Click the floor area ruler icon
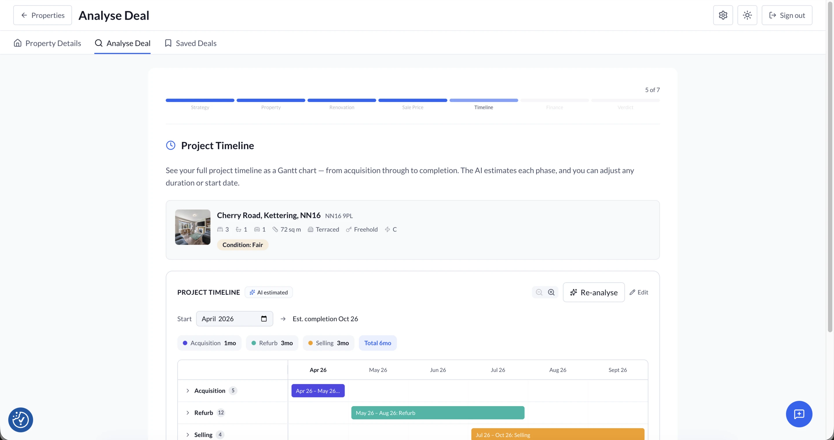This screenshot has width=834, height=440. click(x=275, y=229)
